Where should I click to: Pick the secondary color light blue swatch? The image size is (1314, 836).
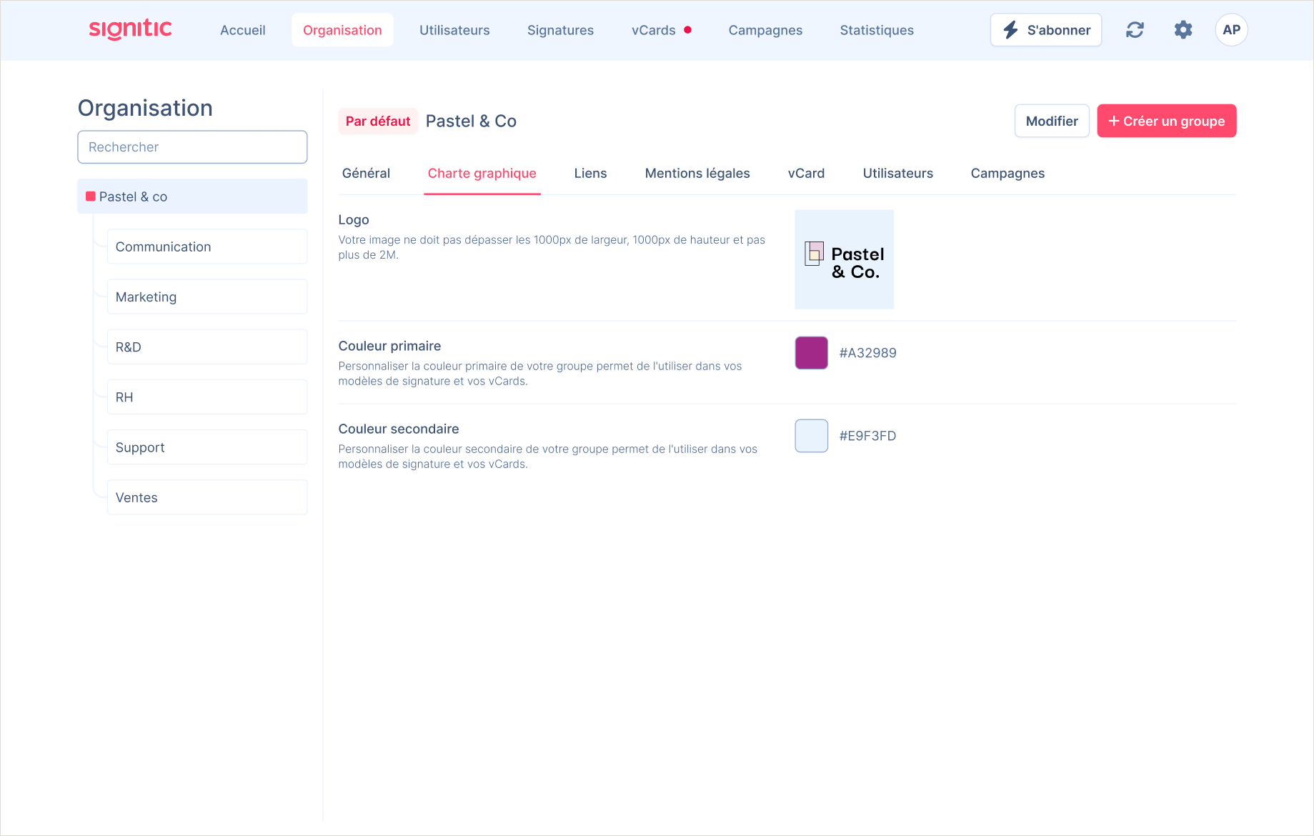tap(811, 436)
